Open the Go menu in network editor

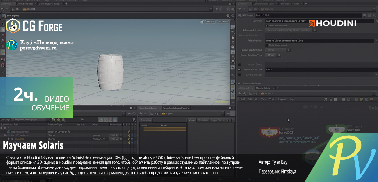coord(257,99)
